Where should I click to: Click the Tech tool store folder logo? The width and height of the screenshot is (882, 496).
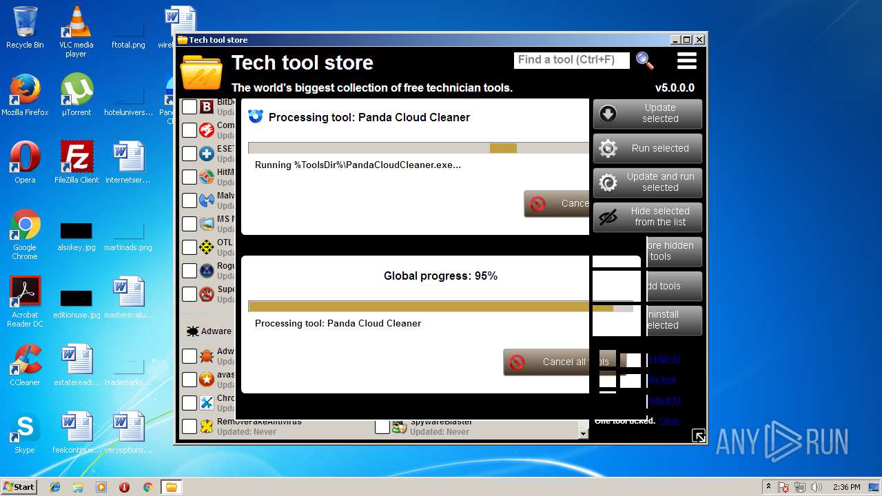pyautogui.click(x=201, y=72)
